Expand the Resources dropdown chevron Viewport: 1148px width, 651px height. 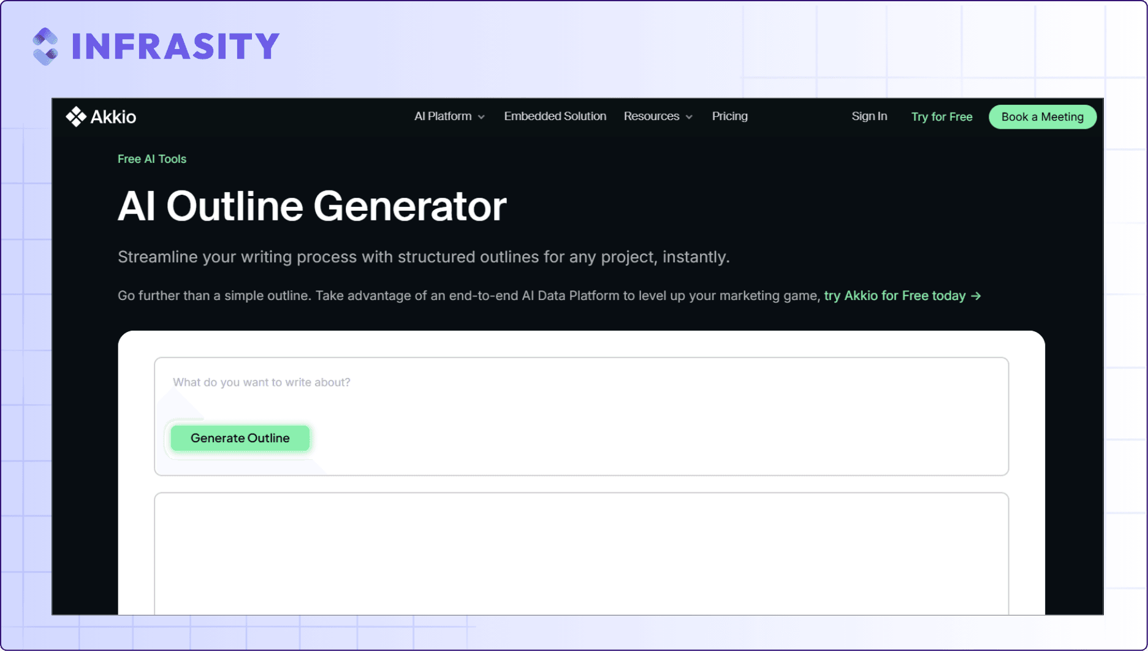[690, 117]
